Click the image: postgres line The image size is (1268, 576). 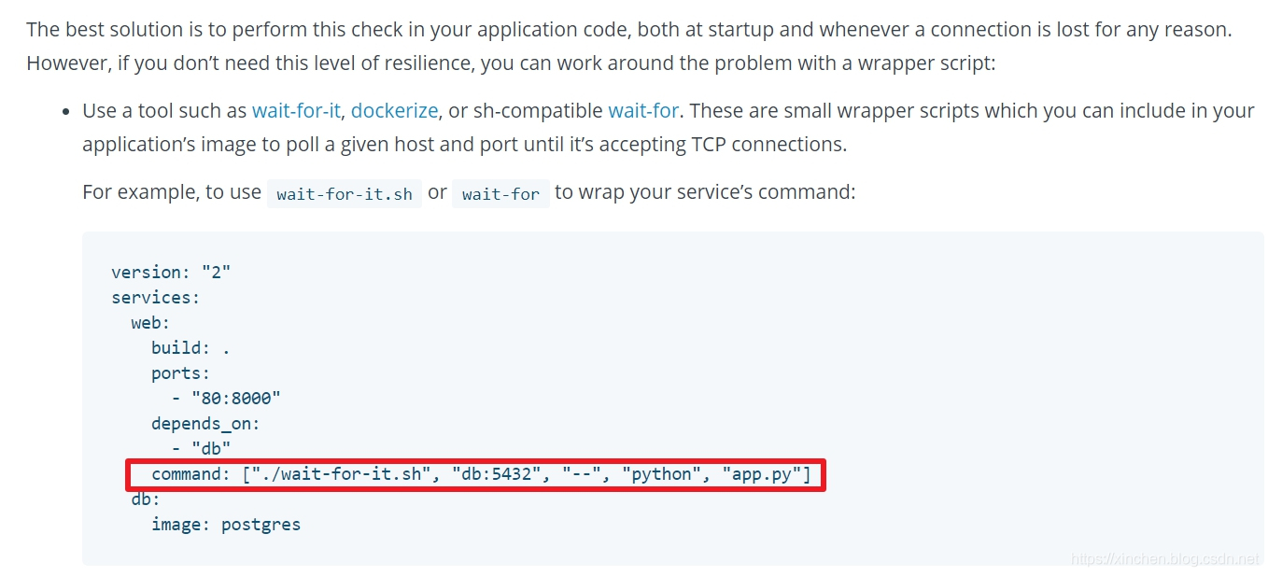pyautogui.click(x=226, y=525)
